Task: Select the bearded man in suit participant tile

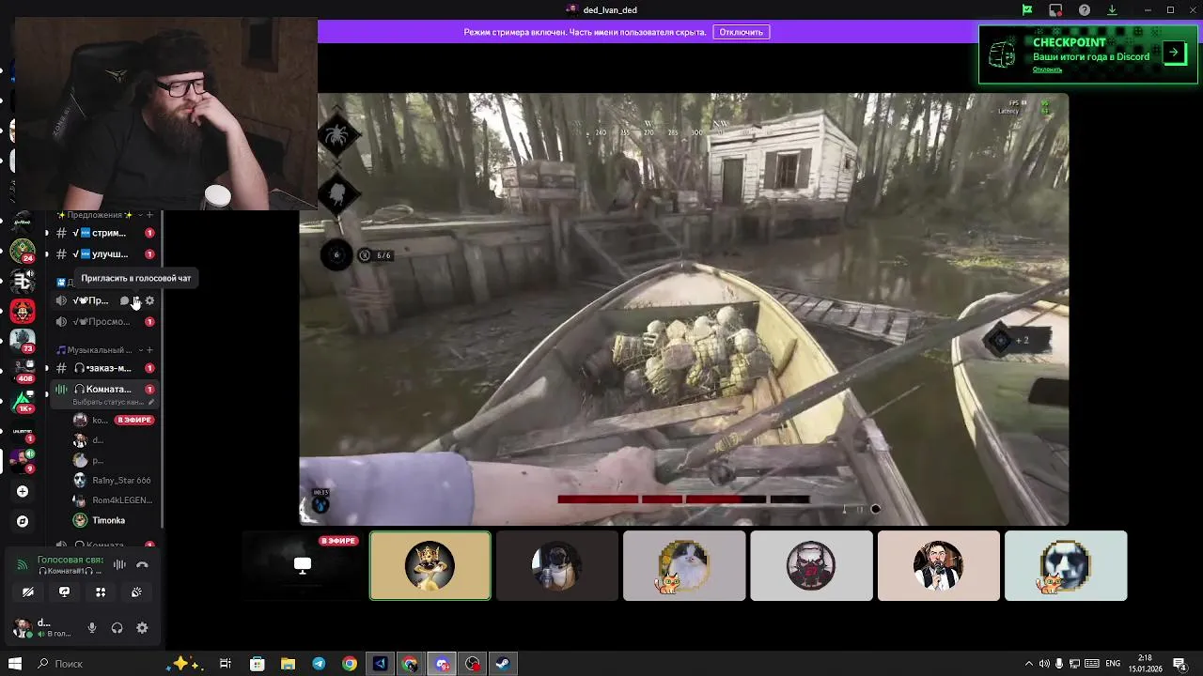Action: coord(938,565)
